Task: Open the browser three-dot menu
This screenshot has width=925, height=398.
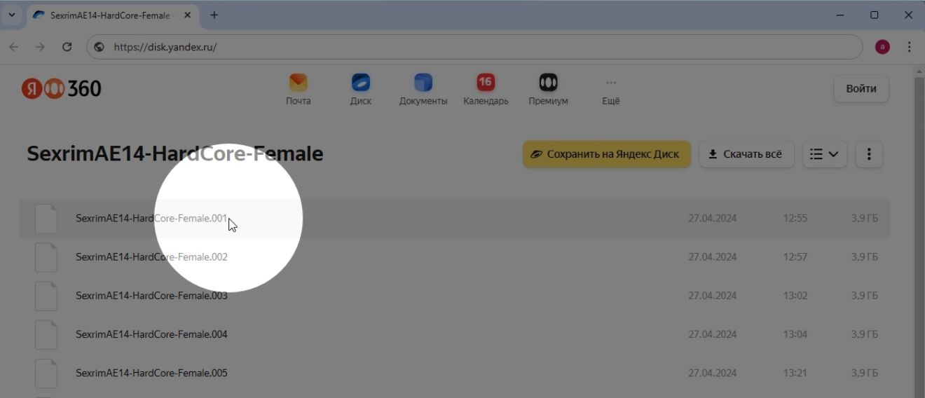Action: [909, 47]
